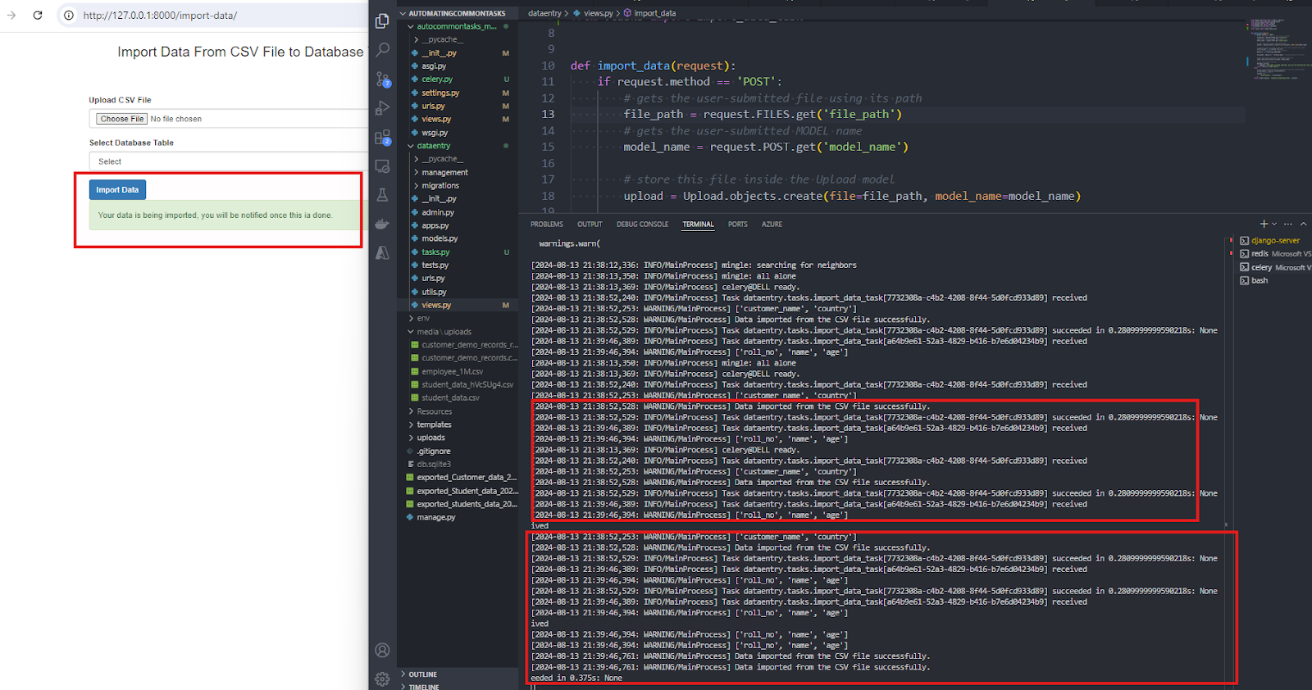Open the launch profile dropdown beside plus
Image resolution: width=1312 pixels, height=690 pixels.
click(1274, 224)
